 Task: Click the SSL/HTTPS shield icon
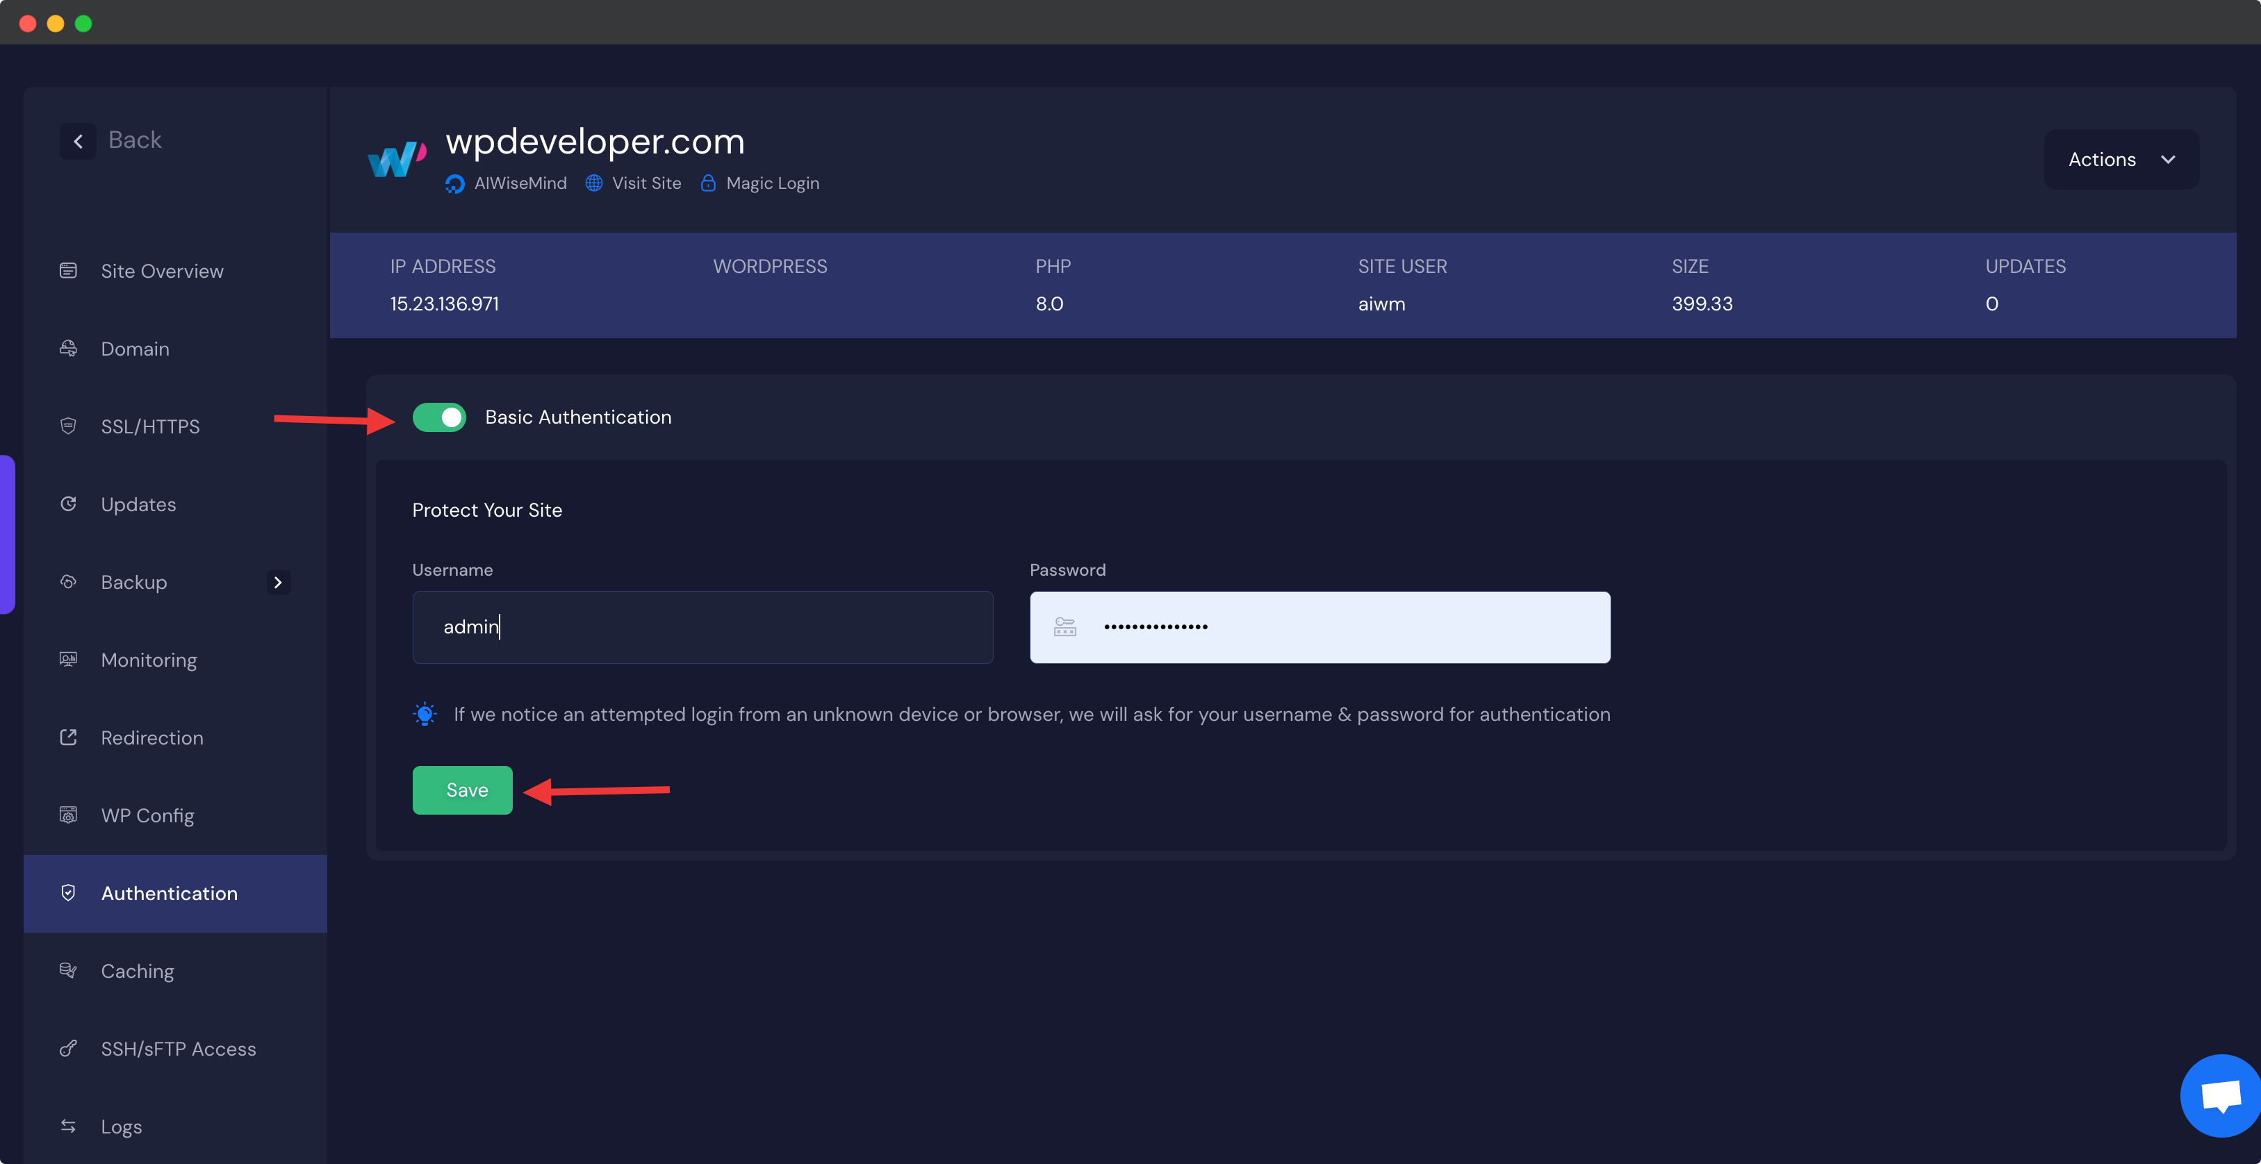click(x=69, y=426)
